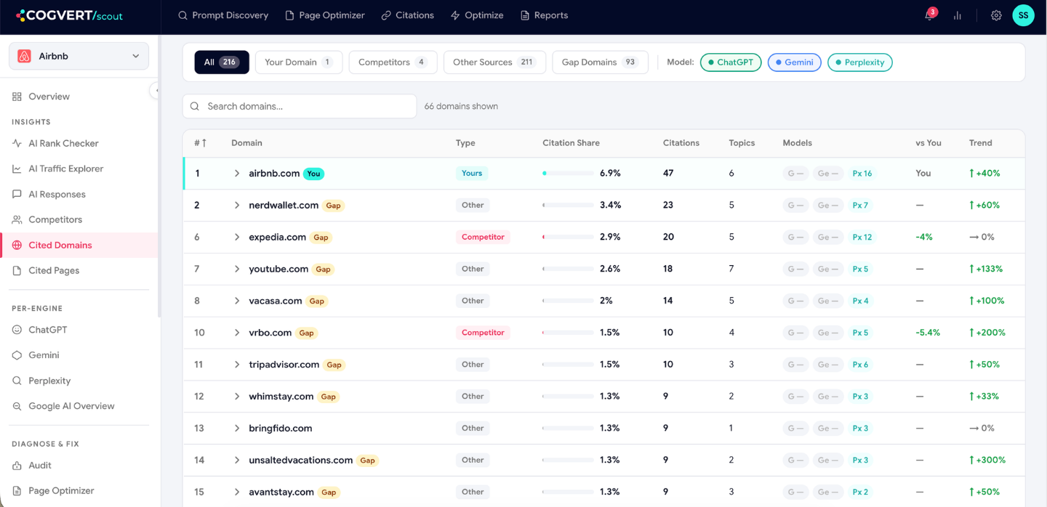The width and height of the screenshot is (1047, 507).
Task: Click the sidebar Page Optimizer file icon
Action: tap(17, 491)
